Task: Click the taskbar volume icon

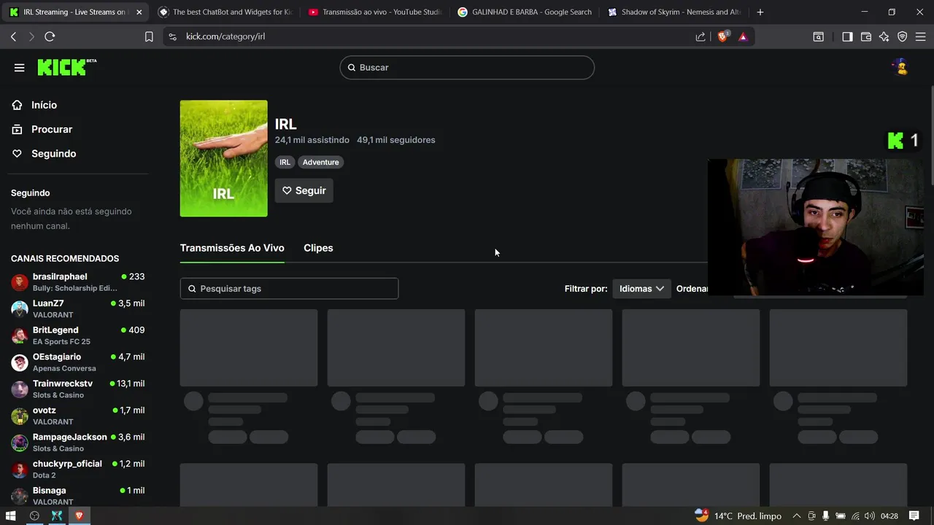Action: point(869,516)
